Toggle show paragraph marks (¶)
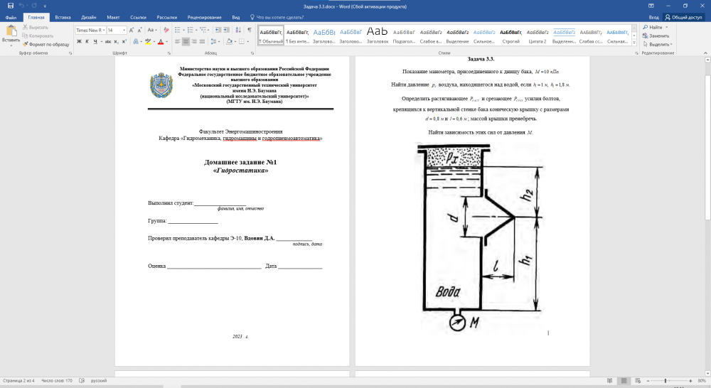Image resolution: width=711 pixels, height=388 pixels. 250,30
